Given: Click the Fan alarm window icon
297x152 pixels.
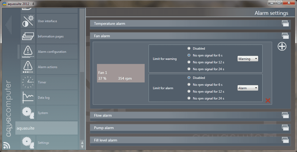Looking at the screenshot, I should coord(285,36).
